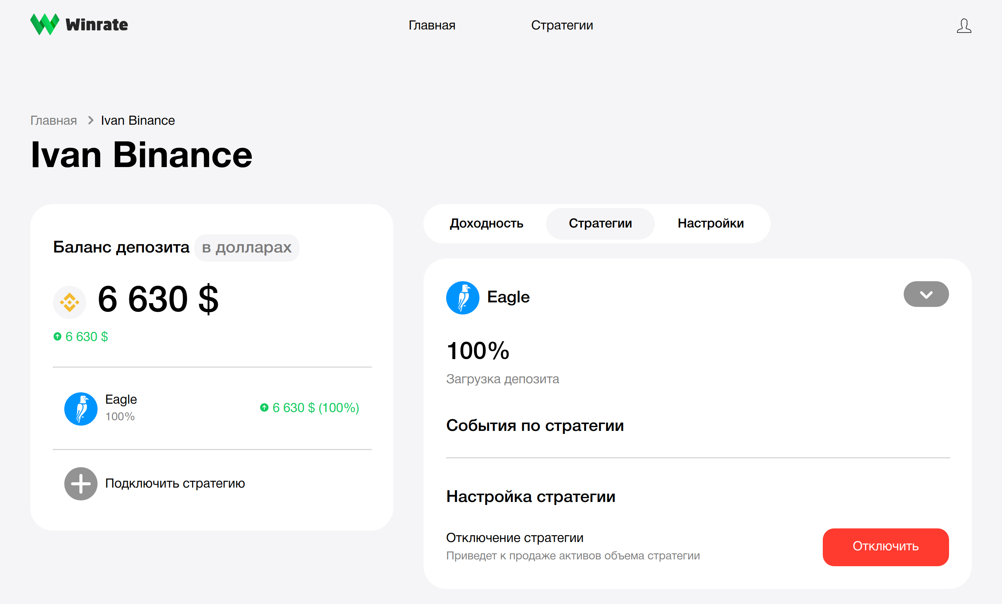
Task: Click the large 6 630 $ balance value
Action: click(x=158, y=299)
